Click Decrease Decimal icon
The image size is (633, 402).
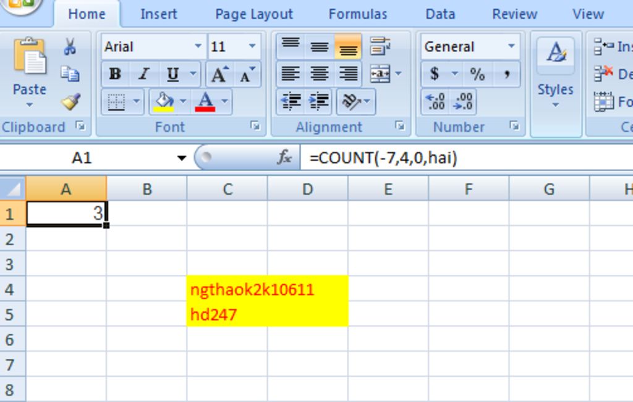[463, 102]
